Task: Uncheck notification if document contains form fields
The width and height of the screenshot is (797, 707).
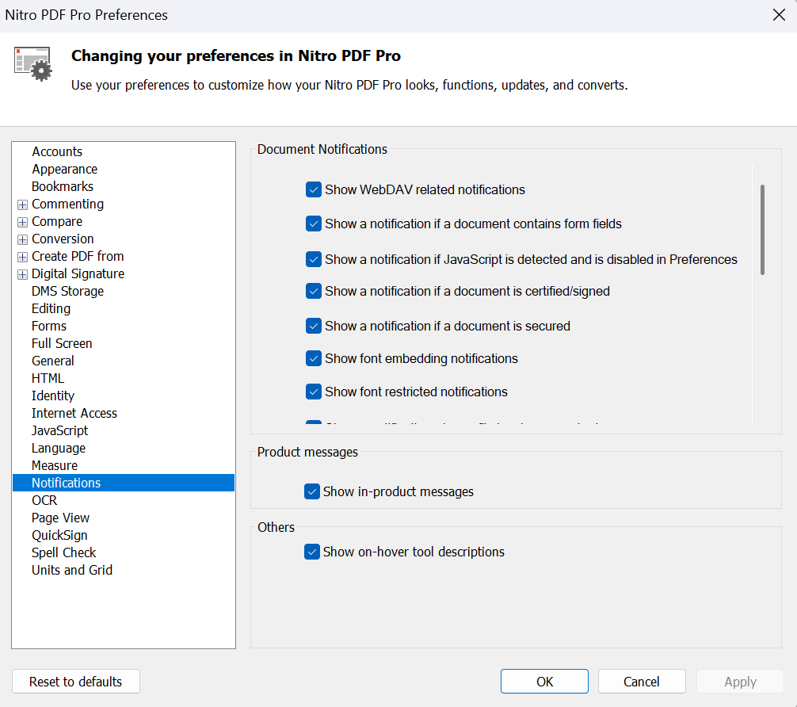Action: pyautogui.click(x=314, y=224)
